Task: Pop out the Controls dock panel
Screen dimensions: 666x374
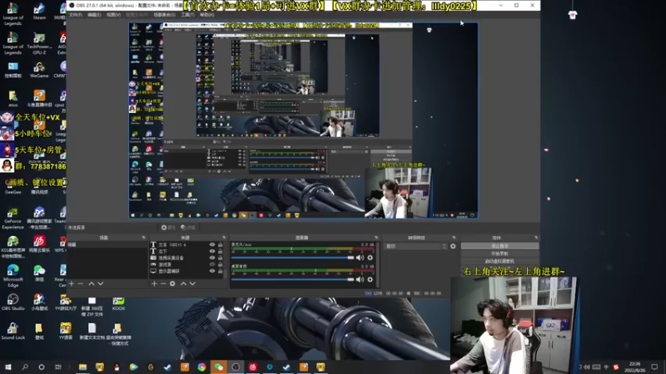Action: [x=535, y=238]
